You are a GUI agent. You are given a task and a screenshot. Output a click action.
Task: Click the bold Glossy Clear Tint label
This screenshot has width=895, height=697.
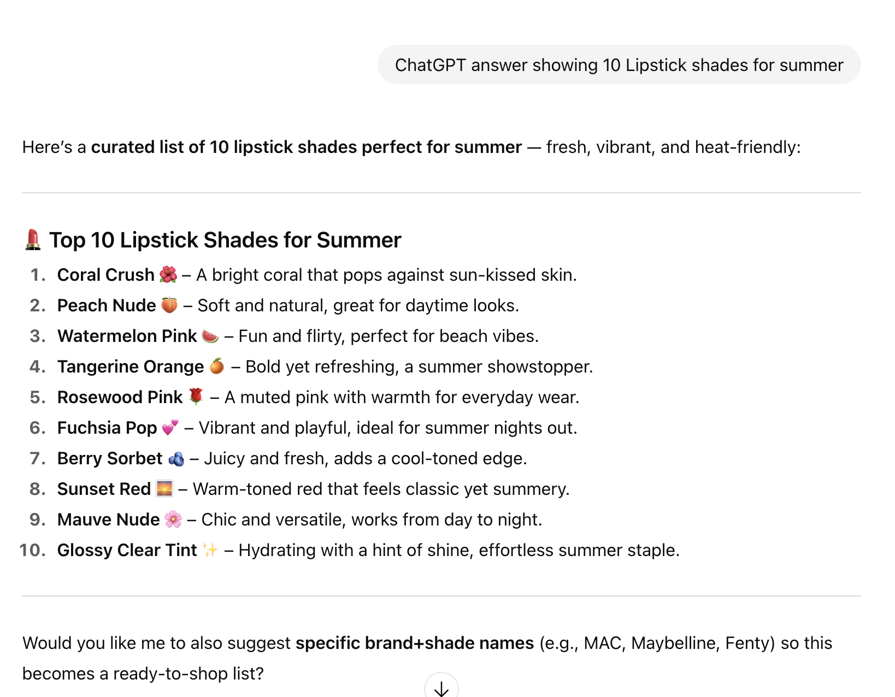click(x=127, y=550)
